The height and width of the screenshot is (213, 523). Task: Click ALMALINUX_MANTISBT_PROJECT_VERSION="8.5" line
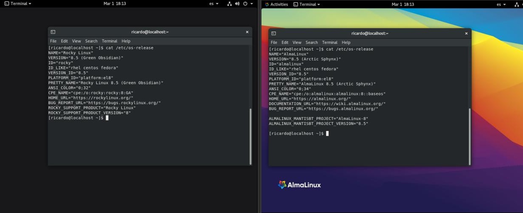pos(319,124)
